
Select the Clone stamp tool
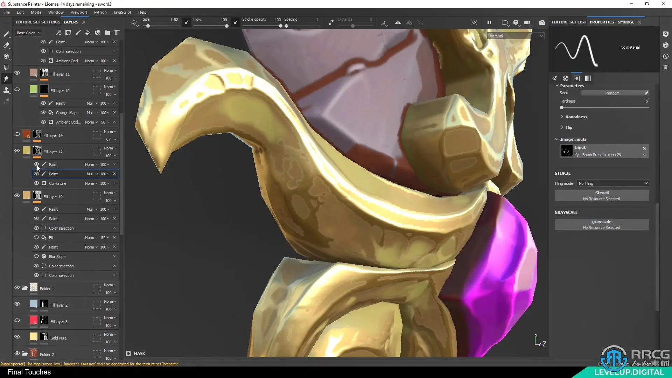(6, 90)
